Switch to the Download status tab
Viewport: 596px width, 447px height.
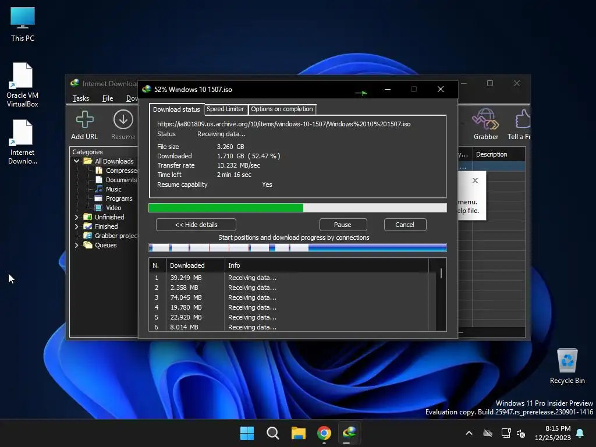(176, 109)
